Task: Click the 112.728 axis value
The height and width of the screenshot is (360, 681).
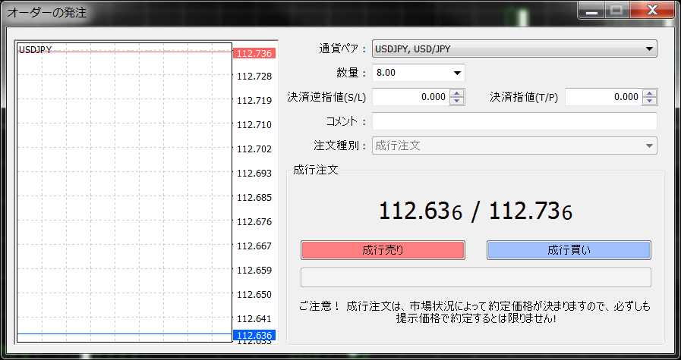Action: click(x=254, y=77)
